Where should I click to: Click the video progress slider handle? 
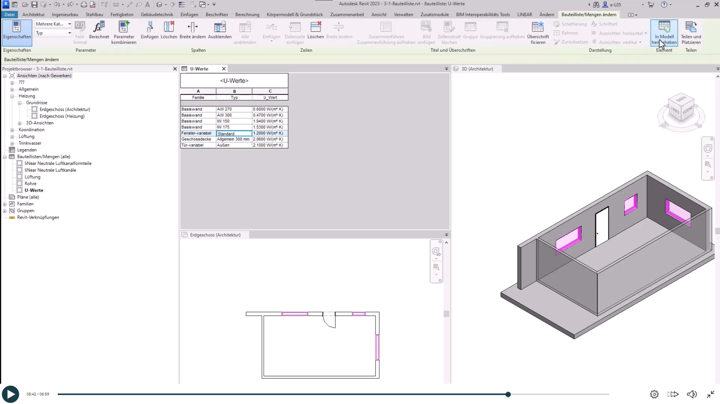coord(508,394)
